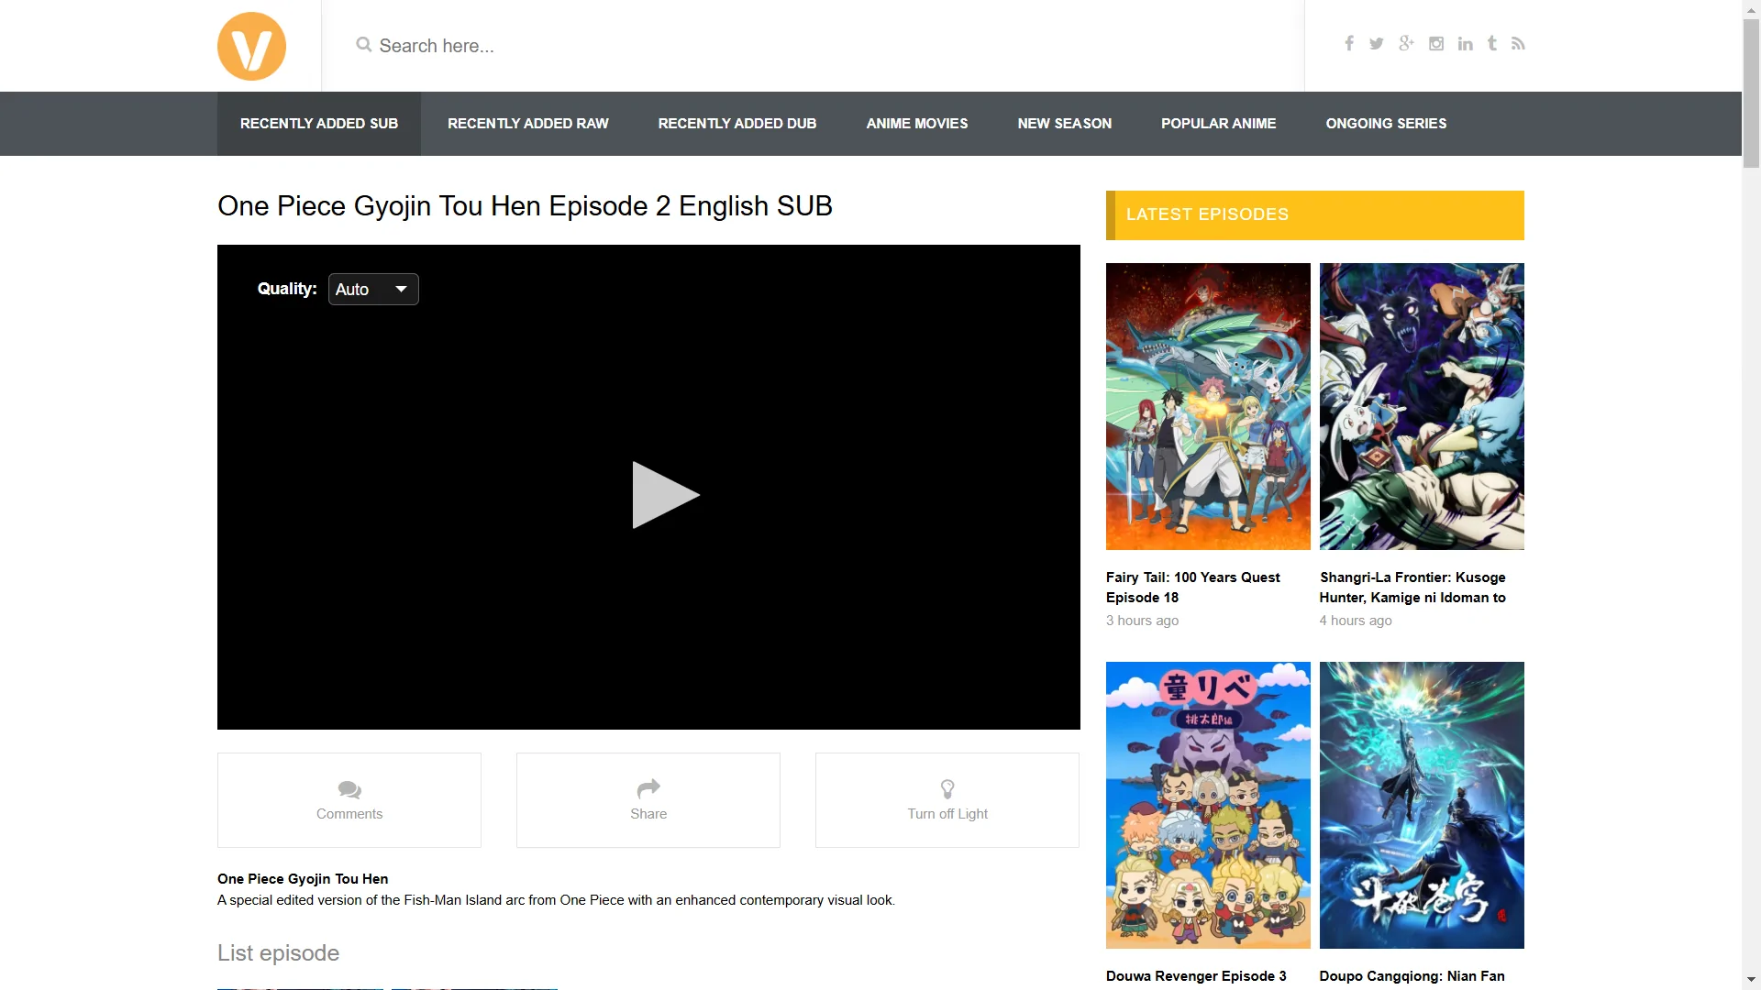Screen dimensions: 1761x990
Task: Click the page vertical scrollbar down arrow
Action: [1751, 980]
